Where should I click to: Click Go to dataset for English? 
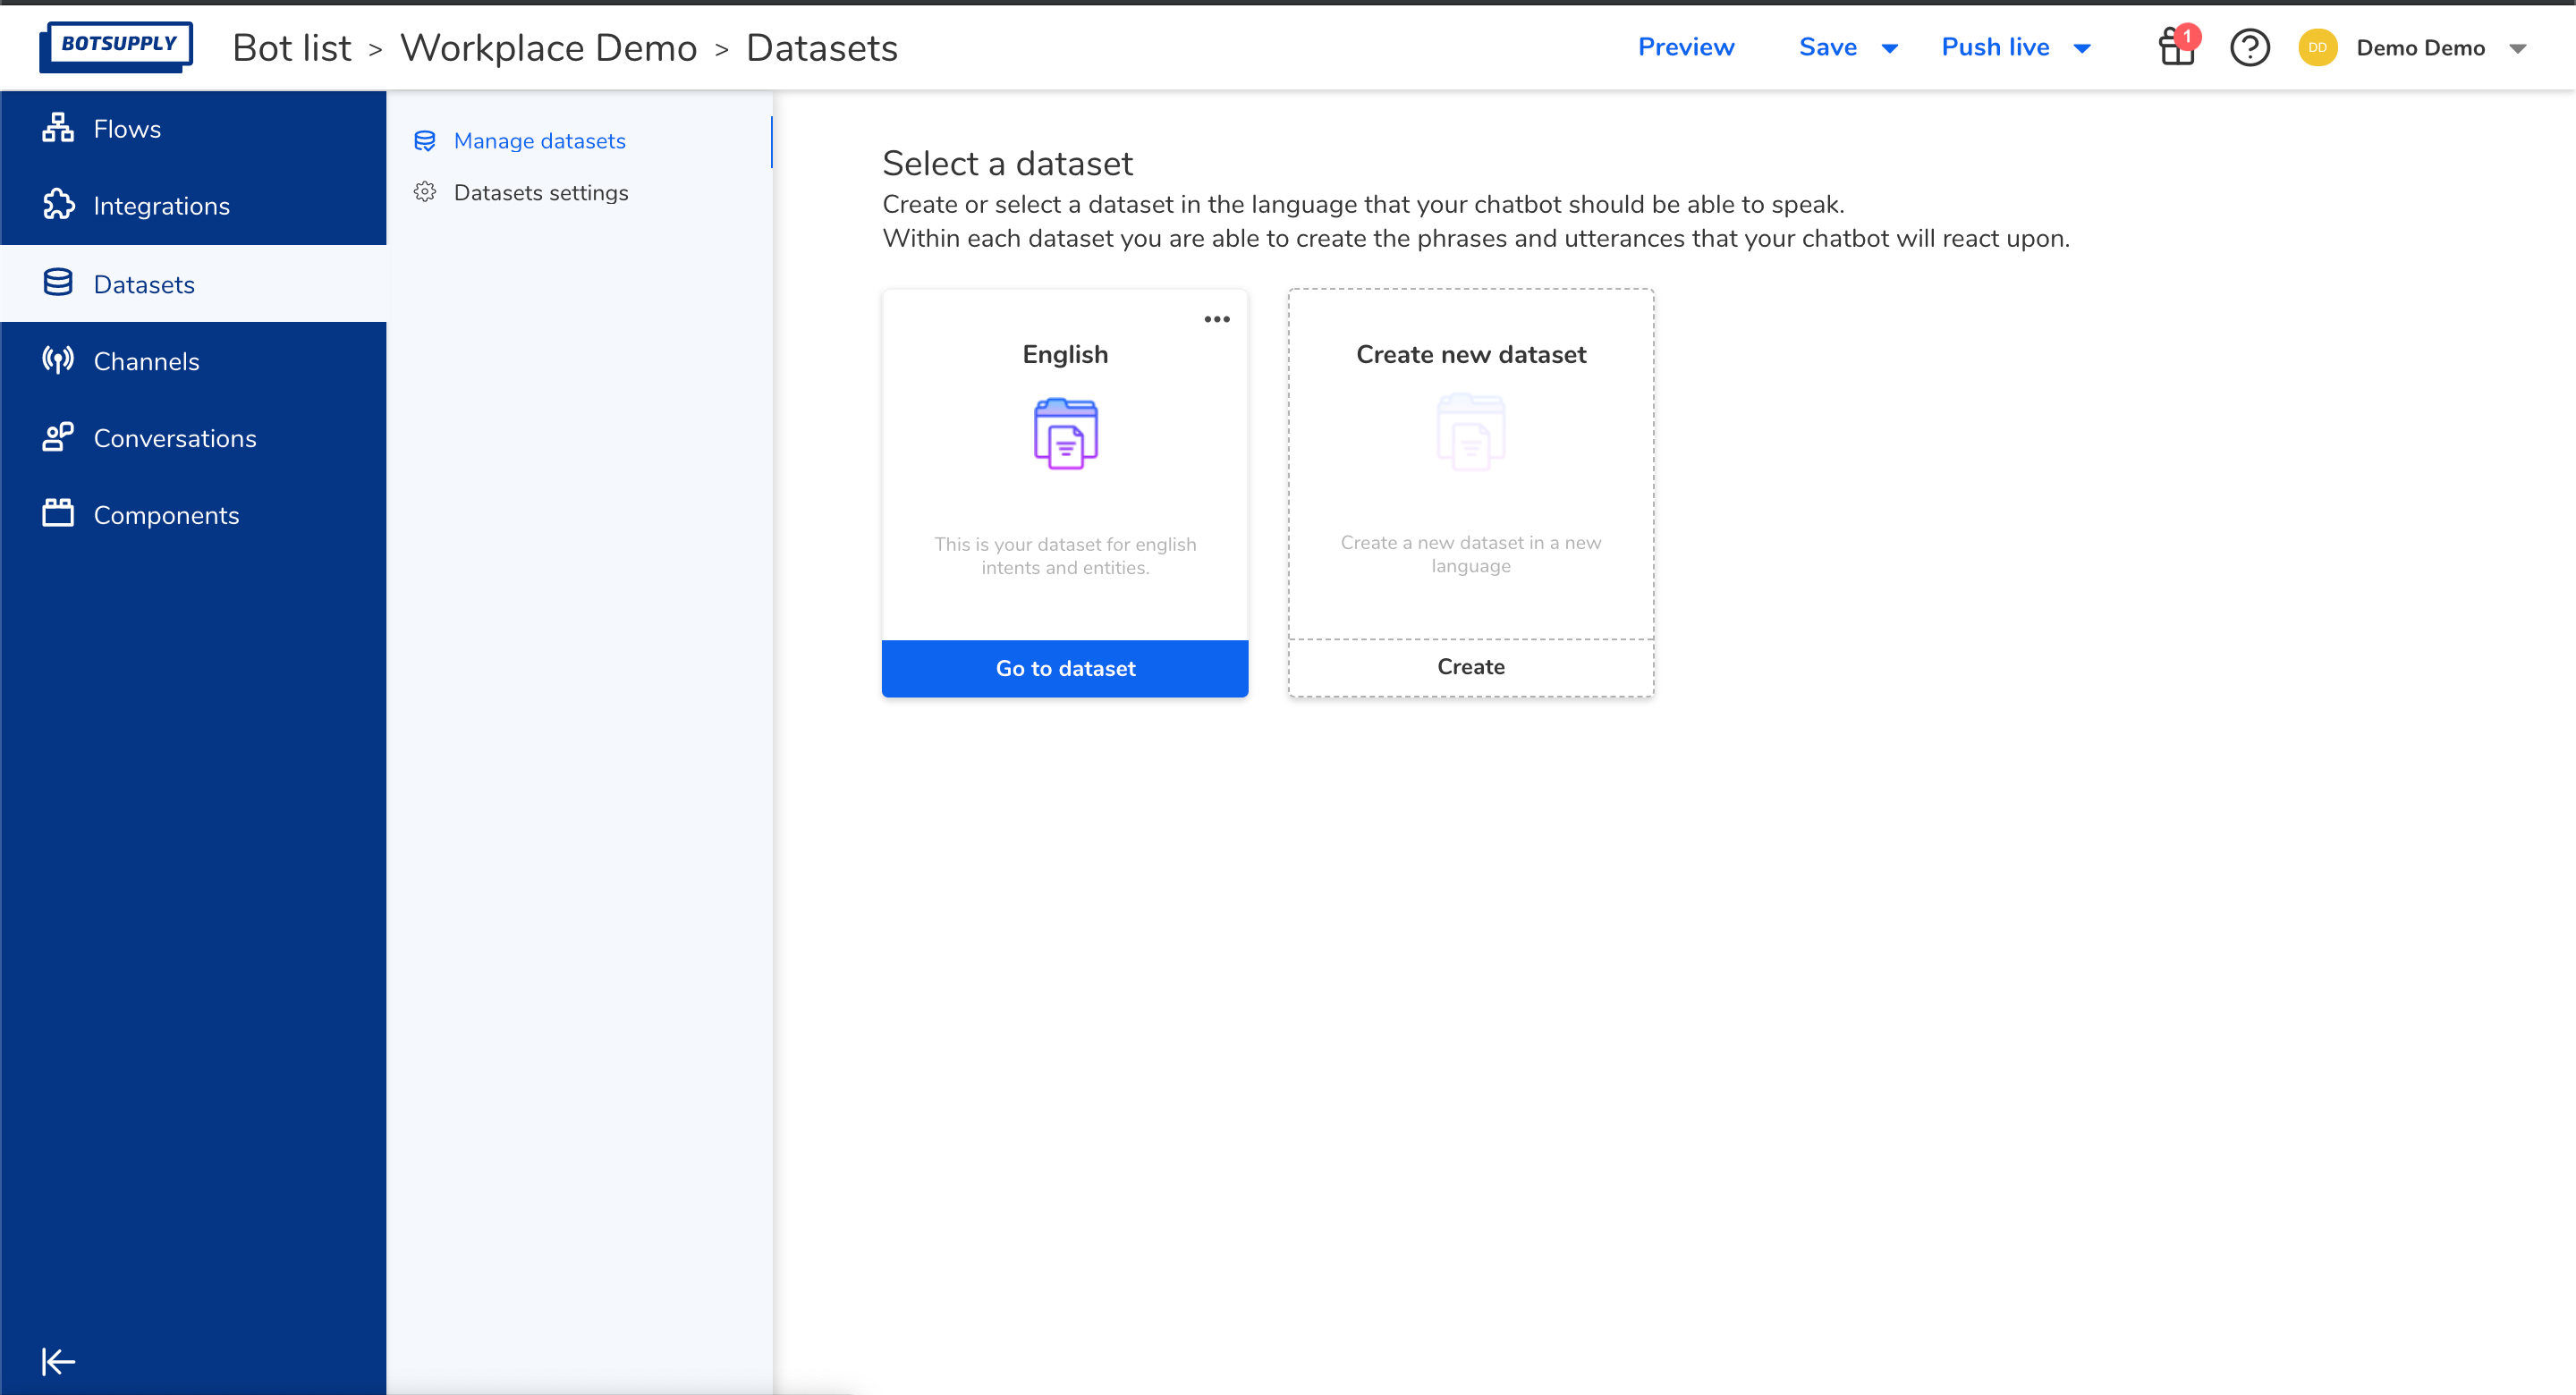(x=1064, y=668)
